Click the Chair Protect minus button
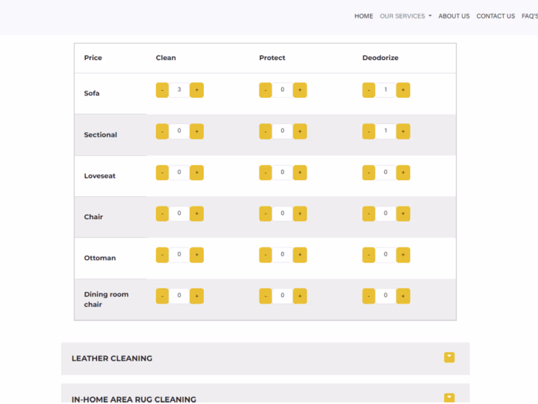This screenshot has height=404, width=538. (x=266, y=213)
